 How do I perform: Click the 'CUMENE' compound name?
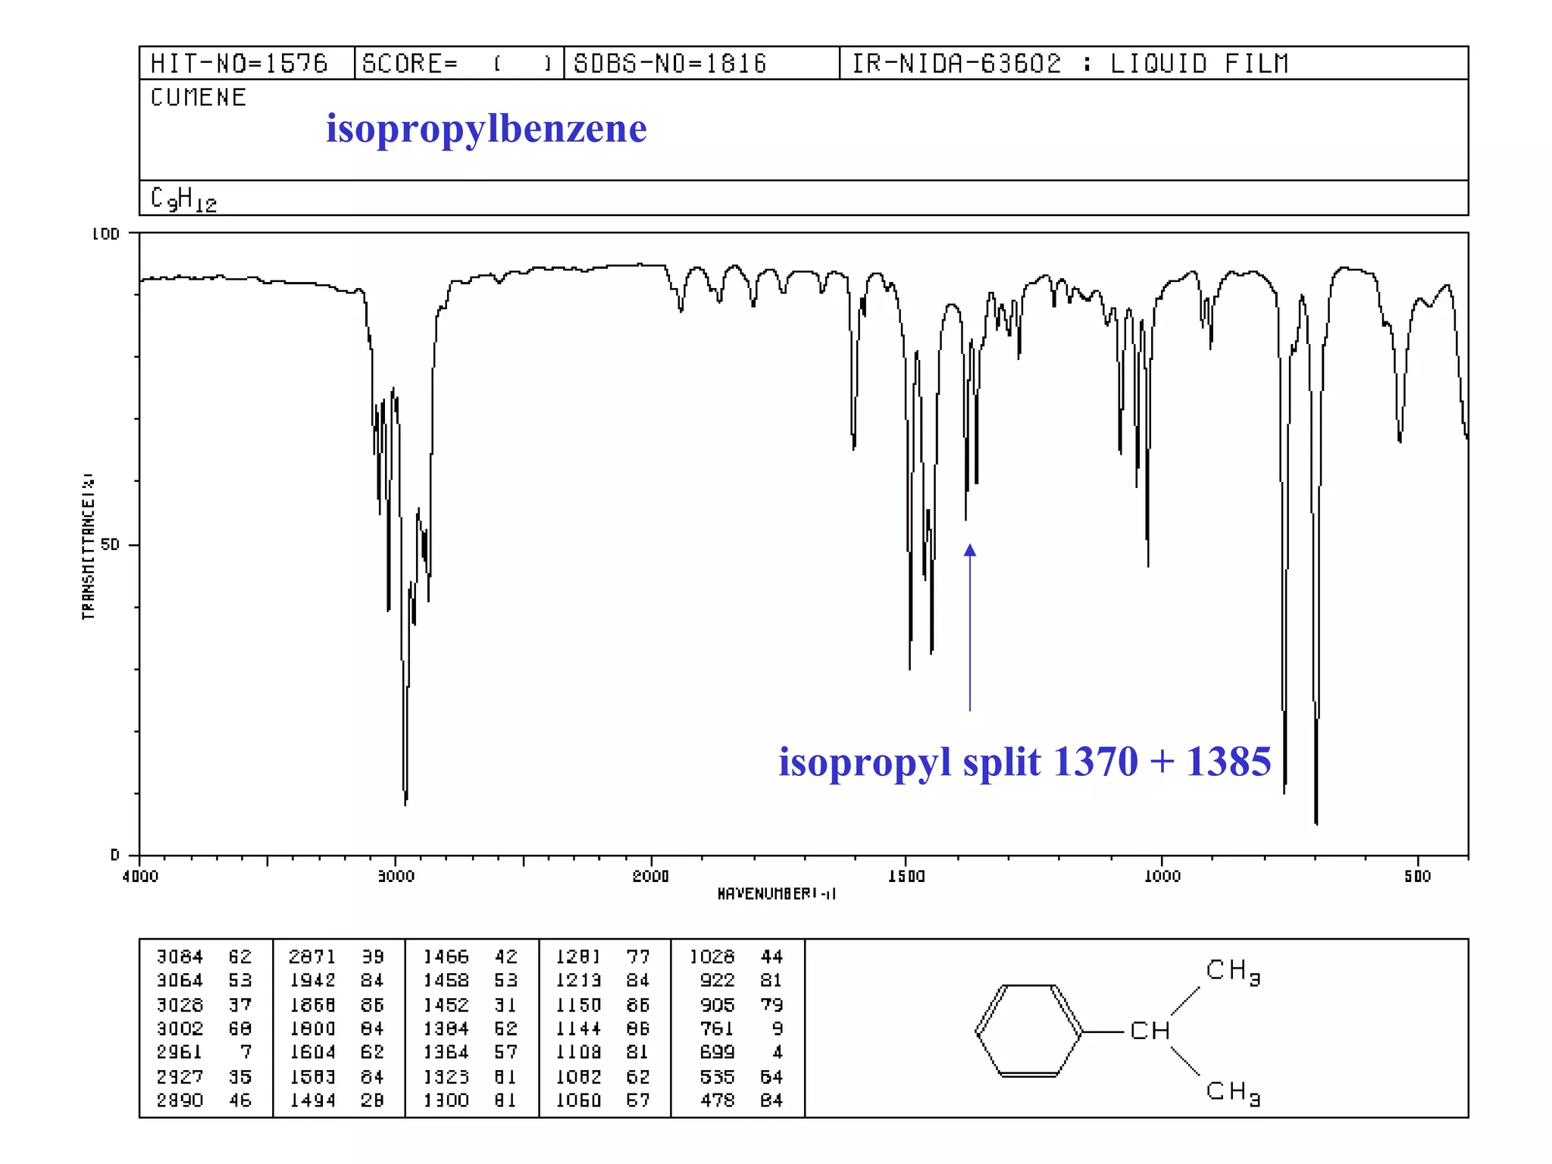click(199, 98)
